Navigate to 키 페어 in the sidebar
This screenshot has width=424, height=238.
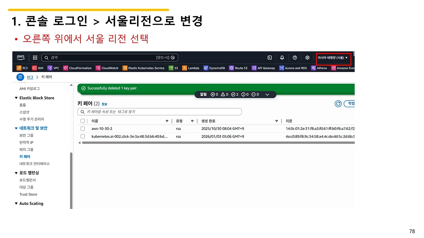[25, 156]
